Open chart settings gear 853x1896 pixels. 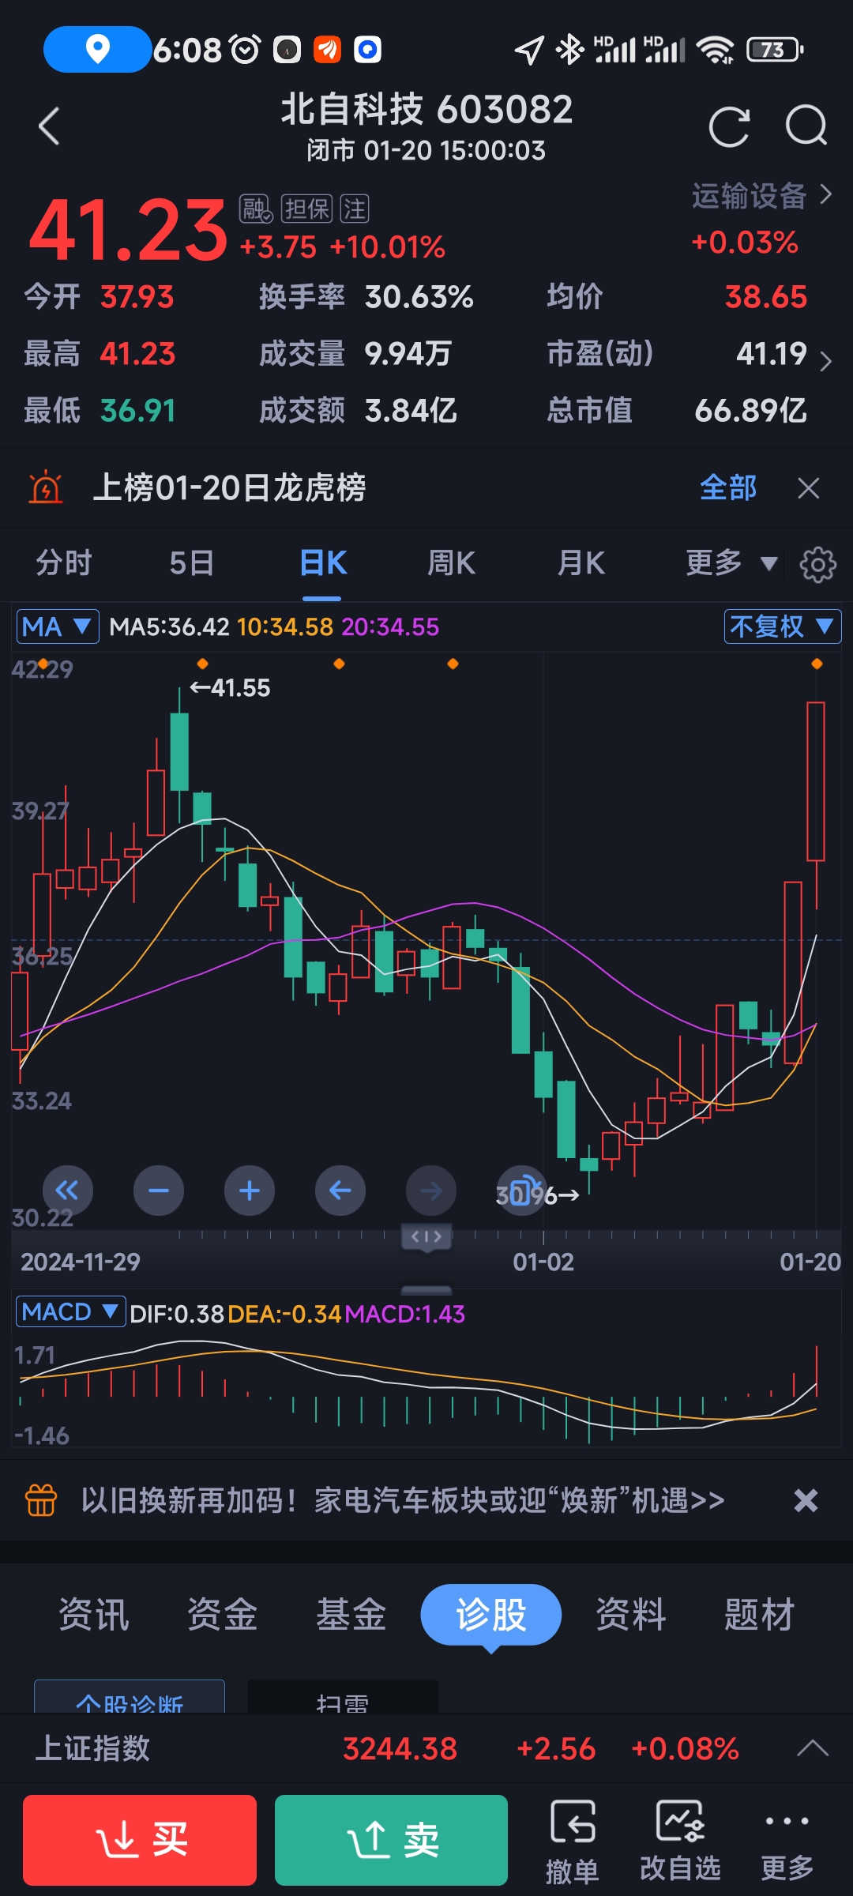click(x=817, y=564)
